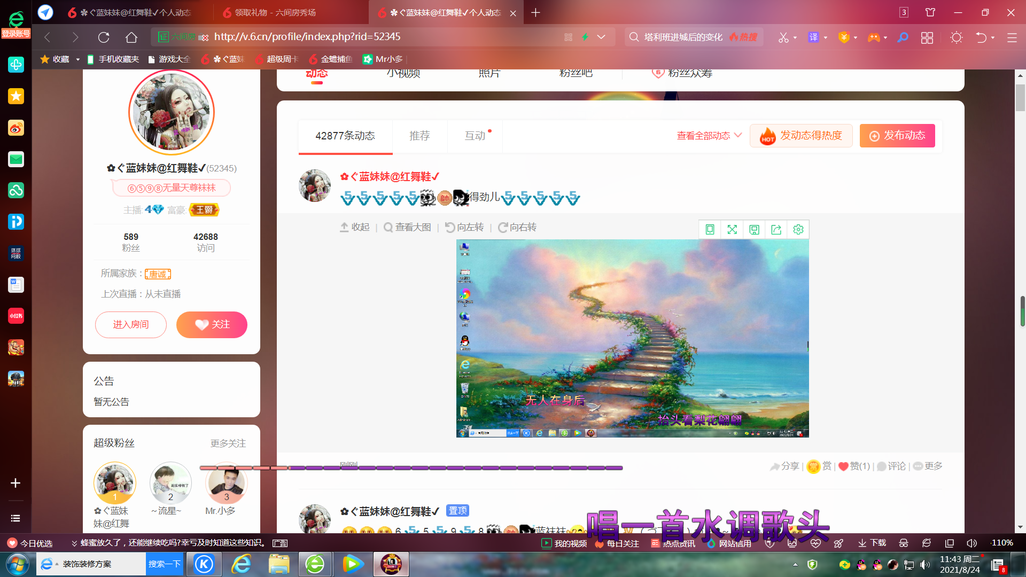Rotate the image right with 向右转
This screenshot has width=1026, height=577.
517,228
